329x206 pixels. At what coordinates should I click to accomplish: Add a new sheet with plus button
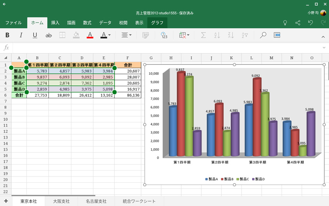click(x=6, y=201)
